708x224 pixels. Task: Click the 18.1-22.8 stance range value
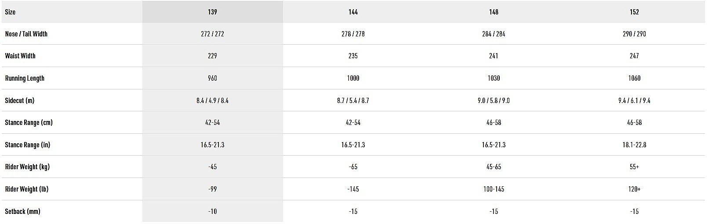634,145
